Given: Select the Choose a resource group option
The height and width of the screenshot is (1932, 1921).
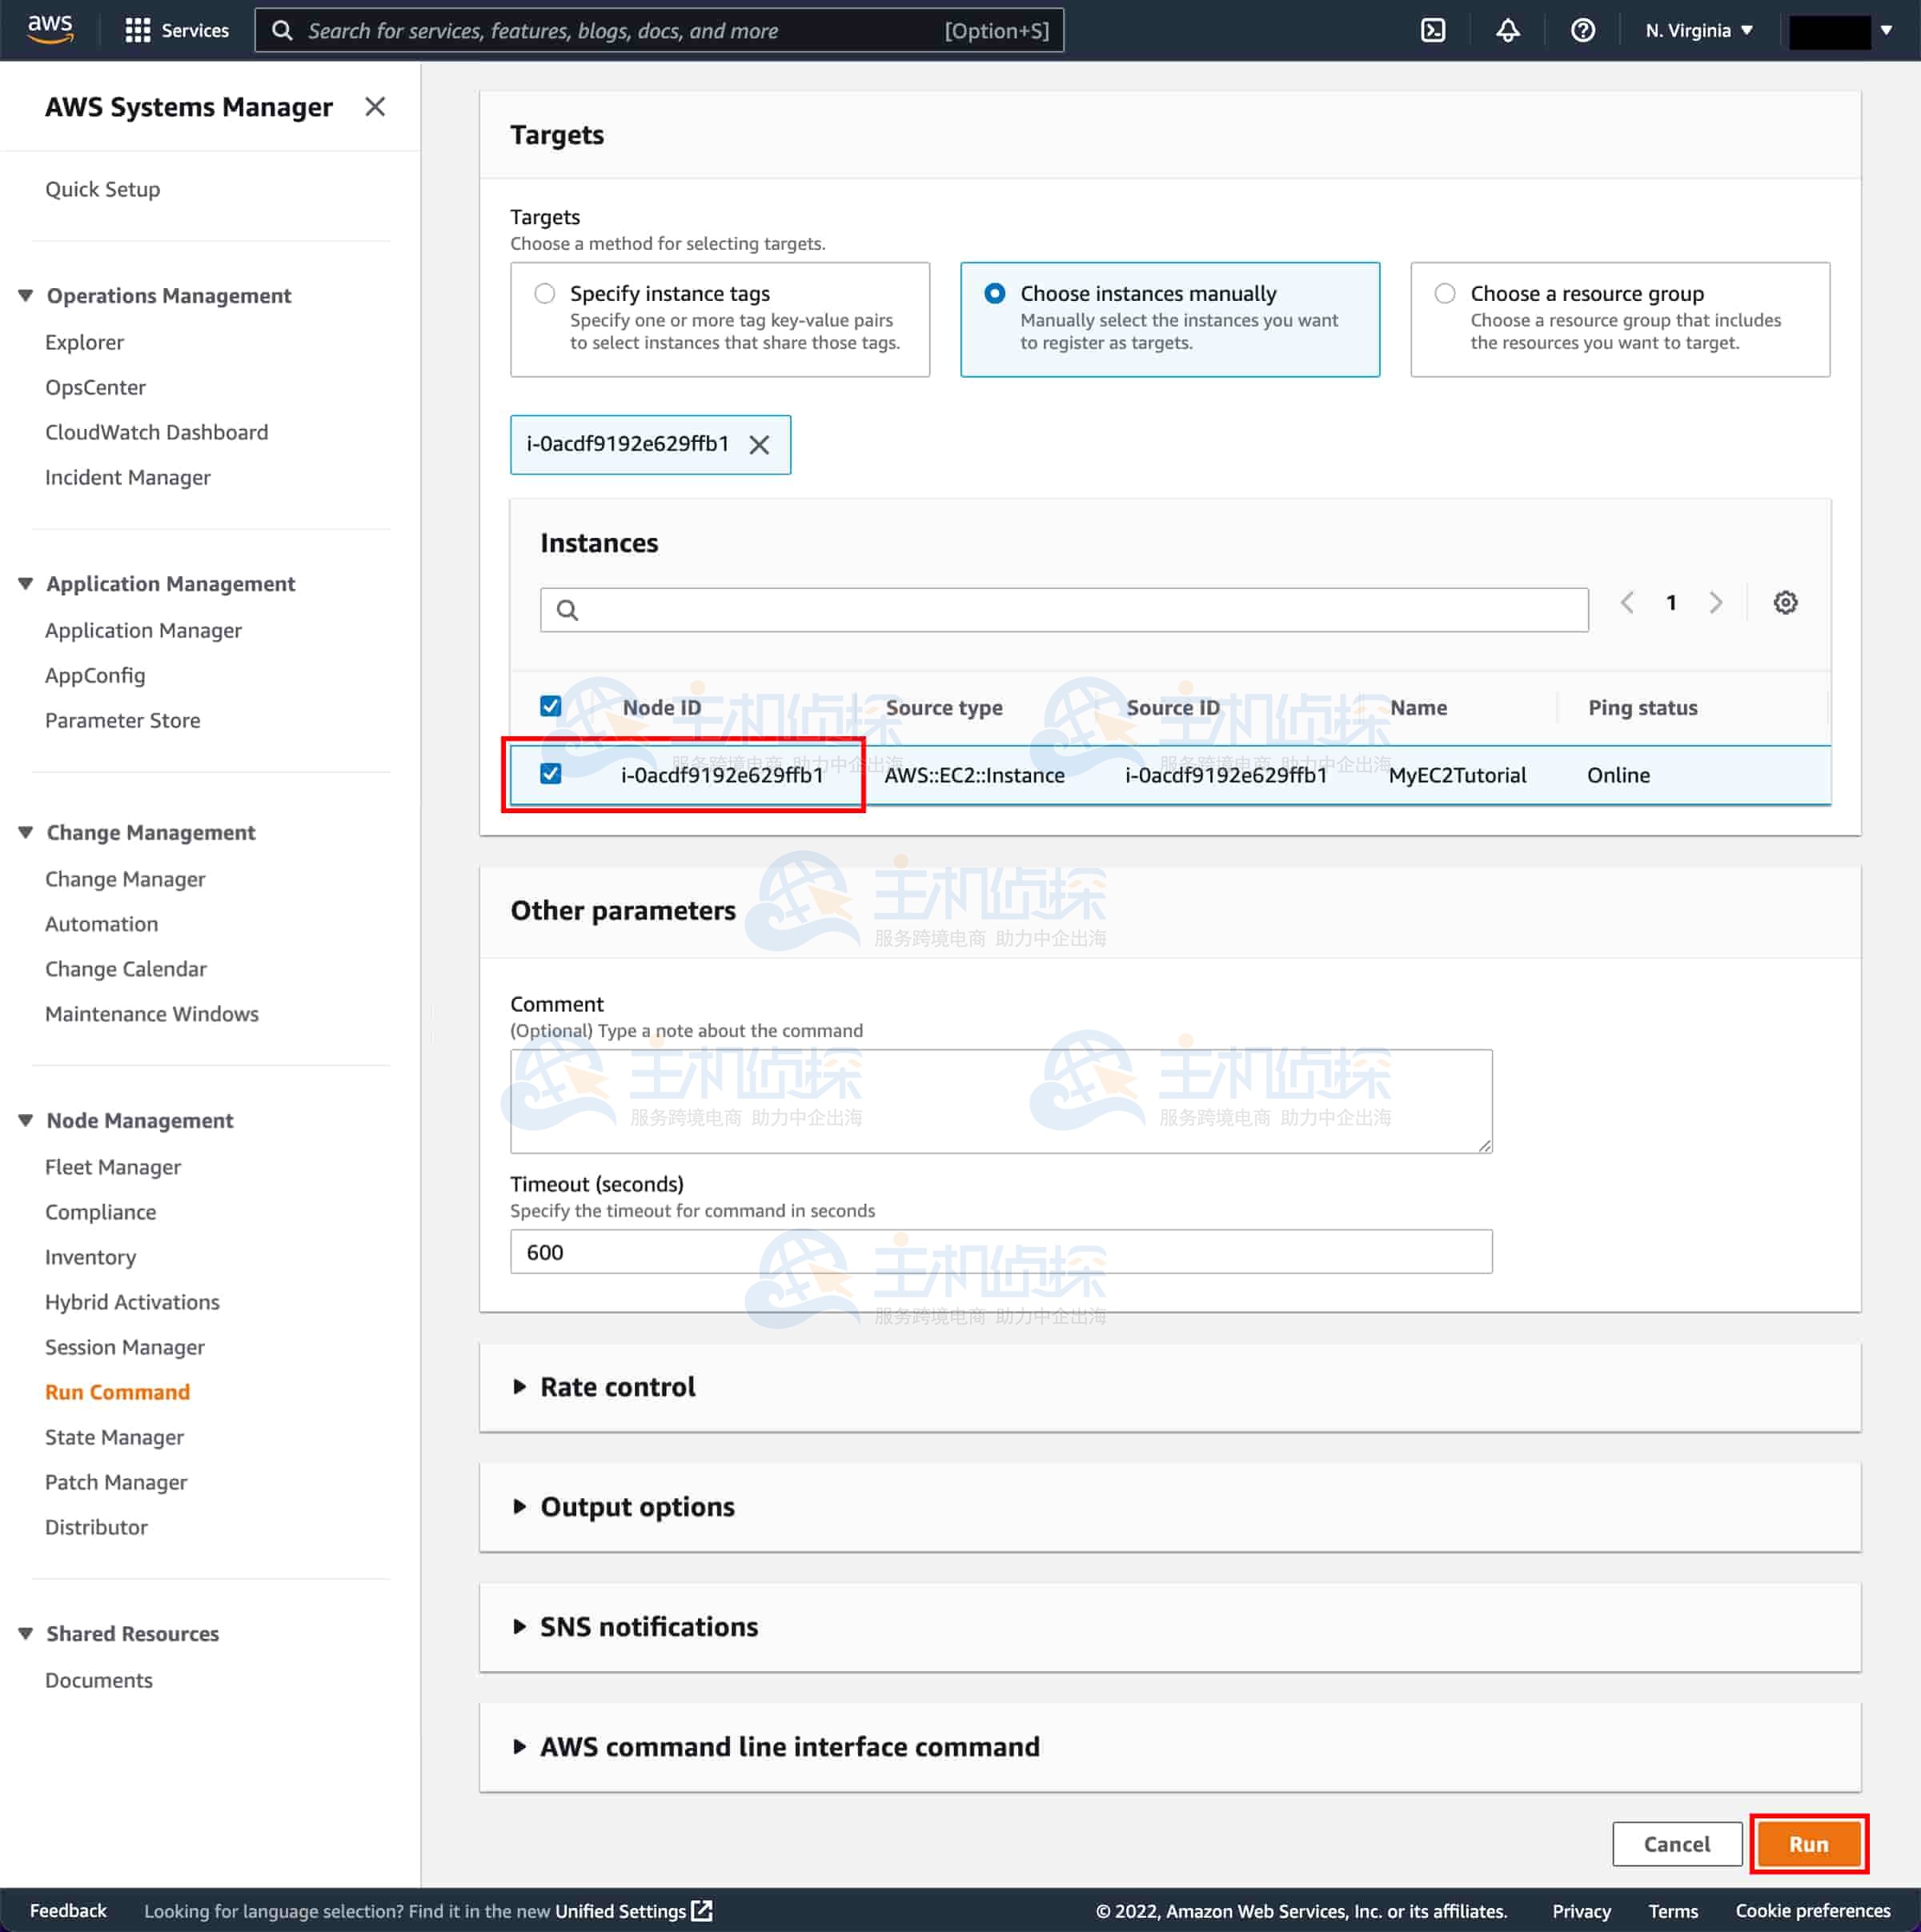Looking at the screenshot, I should [1444, 293].
